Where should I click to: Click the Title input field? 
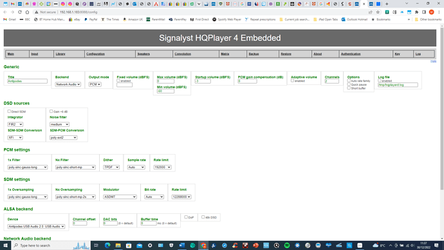[x=28, y=81]
